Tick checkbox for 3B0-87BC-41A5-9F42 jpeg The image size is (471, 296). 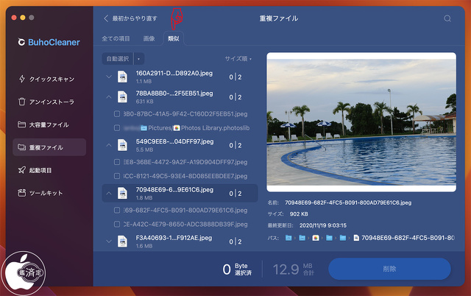(x=117, y=114)
